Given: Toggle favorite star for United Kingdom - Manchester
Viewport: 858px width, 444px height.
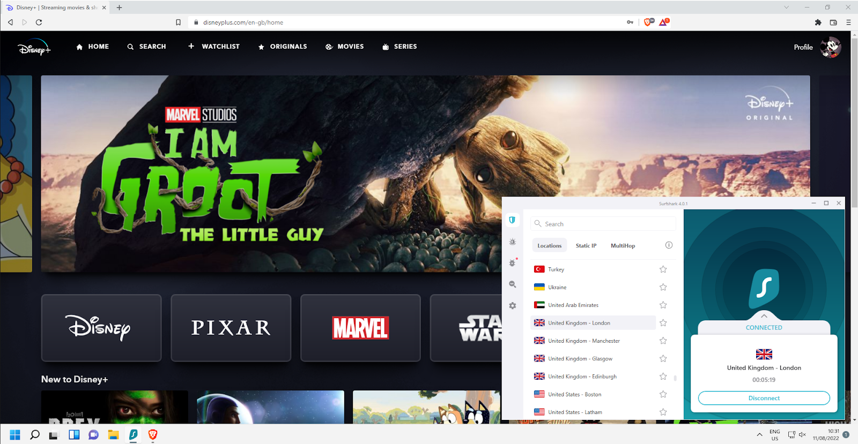Looking at the screenshot, I should click(x=663, y=341).
